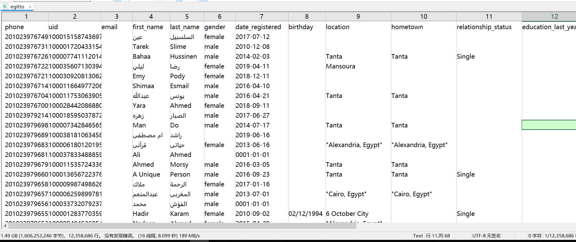Select column header 3
Screen dimensions: 576x242
pyautogui.click(x=117, y=17)
